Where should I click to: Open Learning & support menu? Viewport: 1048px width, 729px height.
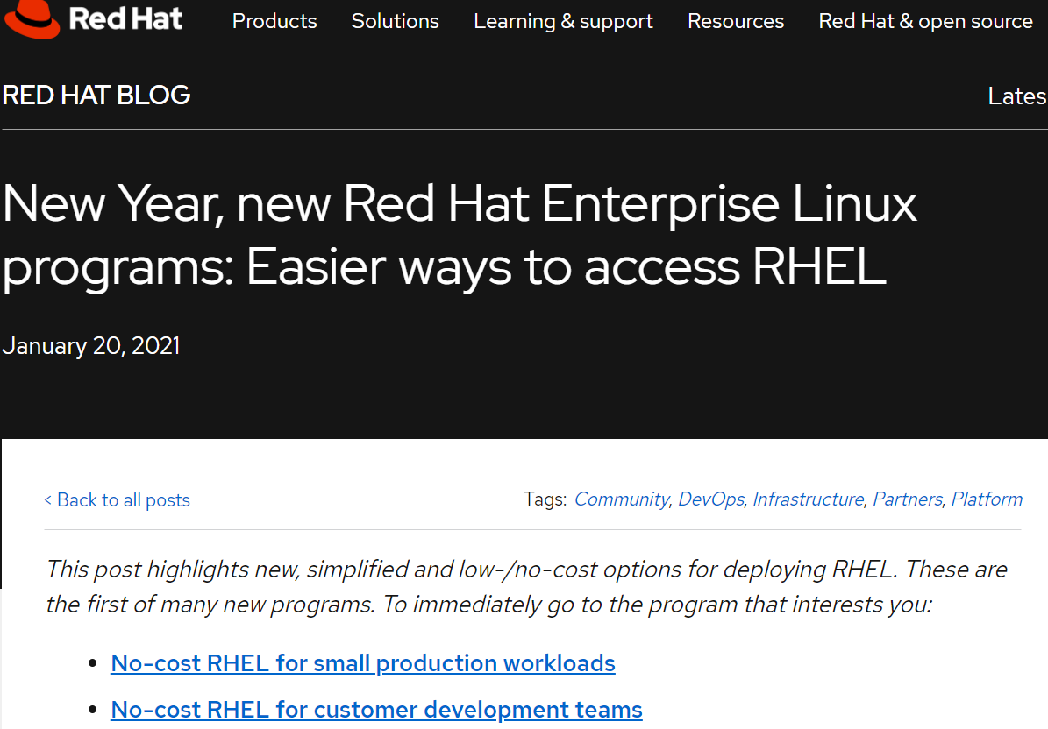click(x=563, y=21)
